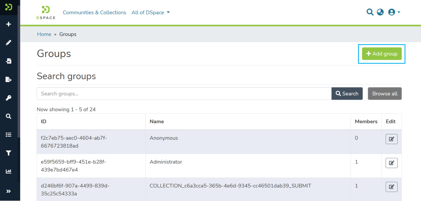This screenshot has height=201, width=421.
Task: Open Communities & Collections menu link
Action: [x=94, y=12]
